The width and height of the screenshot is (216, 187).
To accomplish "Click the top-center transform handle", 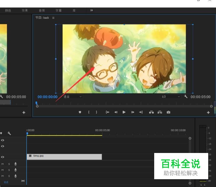I will point(124,24).
